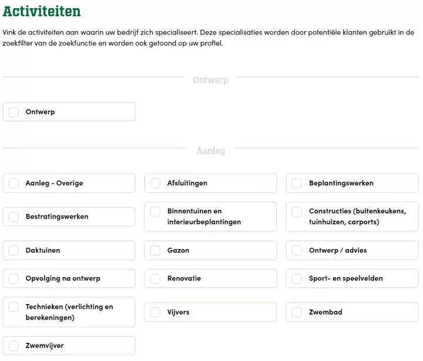This screenshot has width=423, height=361.
Task: Click the 'Ontwerp' section divider title
Action: 210,80
